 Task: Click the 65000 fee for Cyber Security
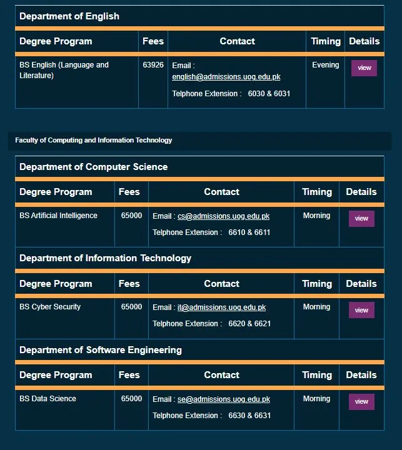tap(131, 307)
